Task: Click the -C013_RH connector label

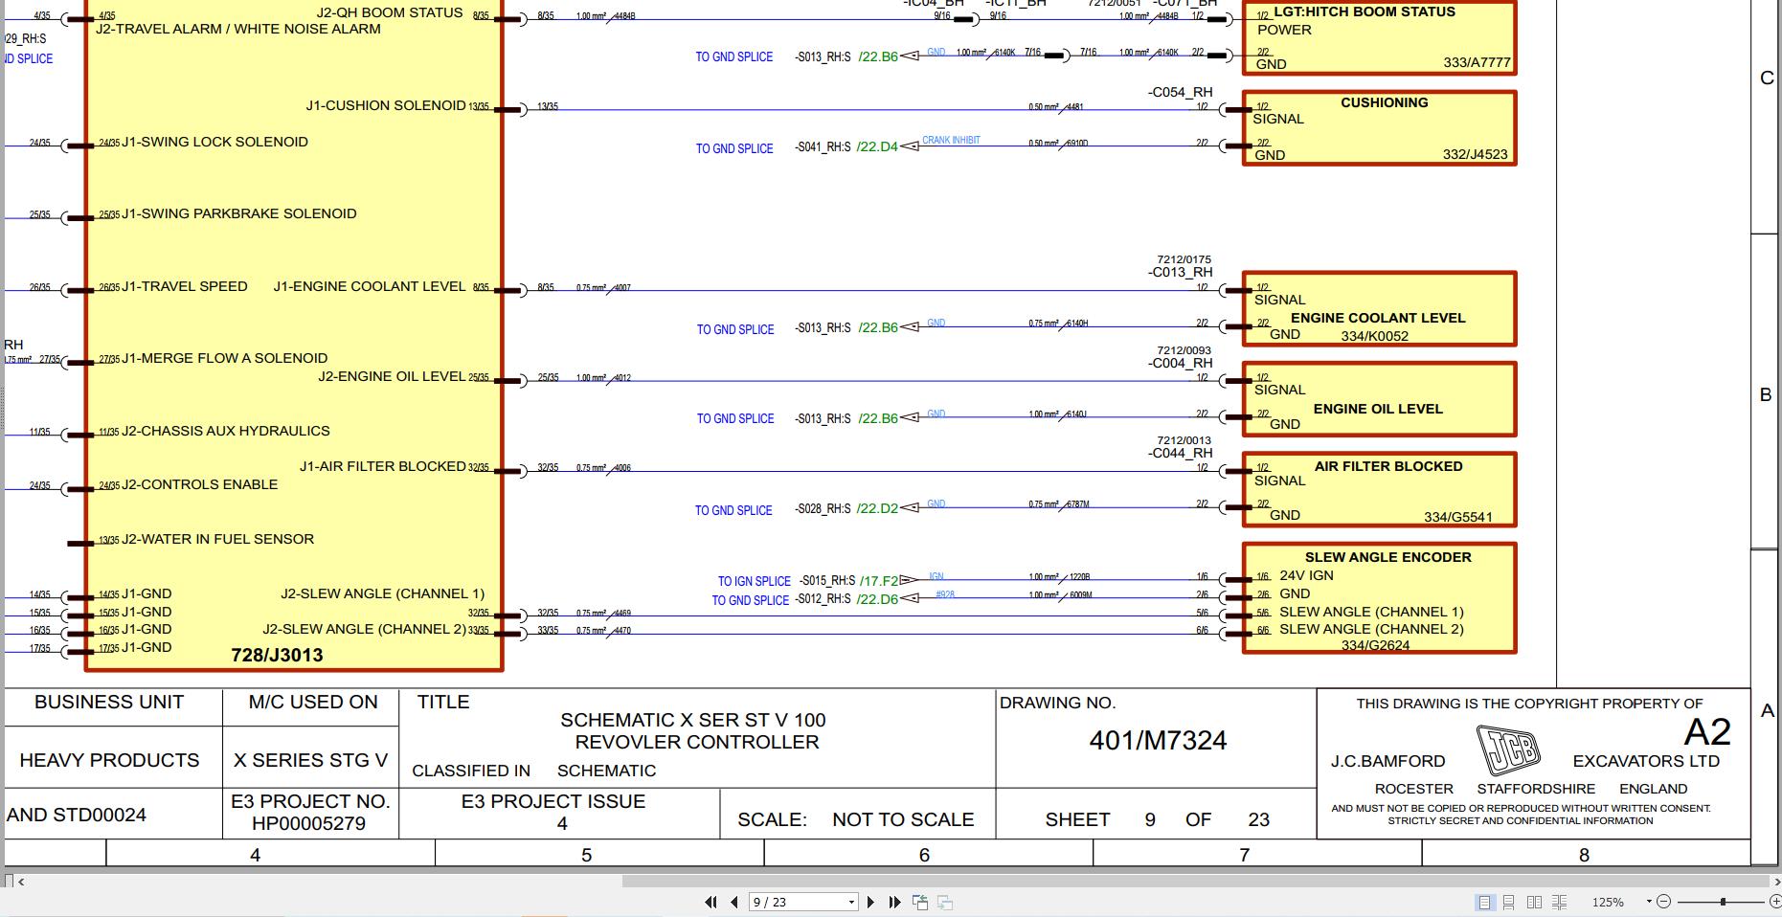Action: [x=1181, y=272]
